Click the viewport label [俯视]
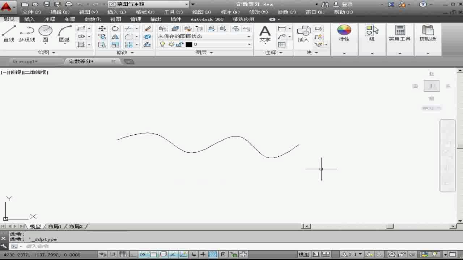This screenshot has width=463, height=260. click(16, 72)
